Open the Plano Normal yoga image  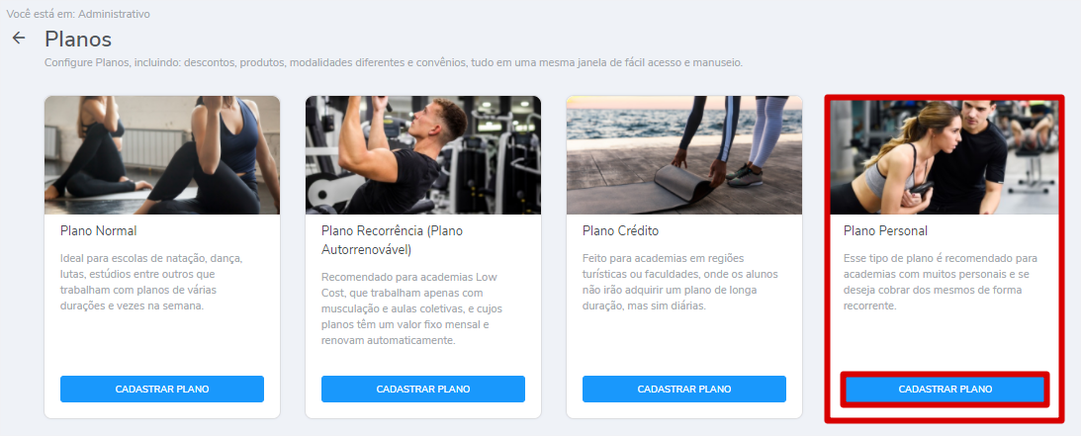(x=162, y=155)
